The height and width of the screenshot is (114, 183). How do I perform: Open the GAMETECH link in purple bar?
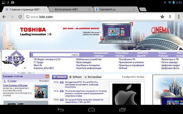pos(142,53)
